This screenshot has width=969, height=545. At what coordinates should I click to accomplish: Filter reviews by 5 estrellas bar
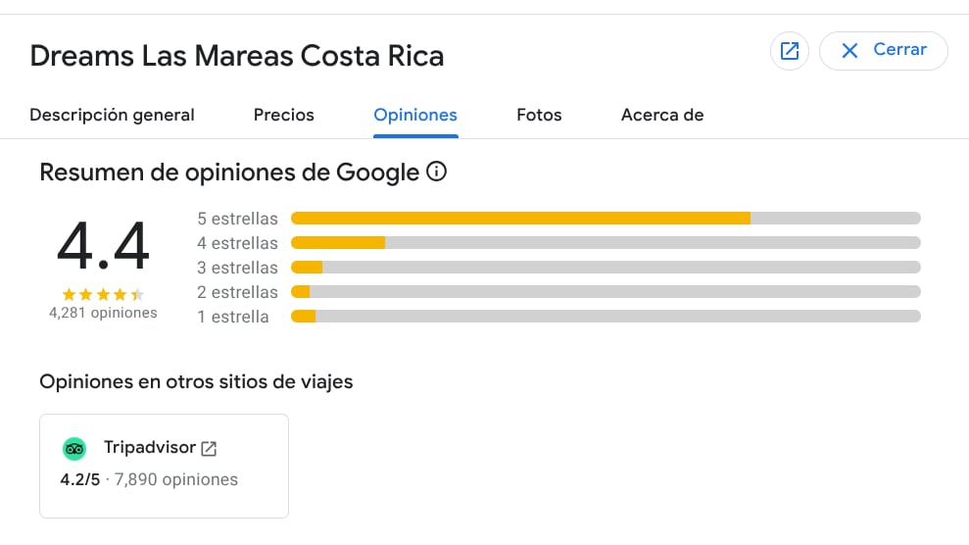tap(605, 219)
